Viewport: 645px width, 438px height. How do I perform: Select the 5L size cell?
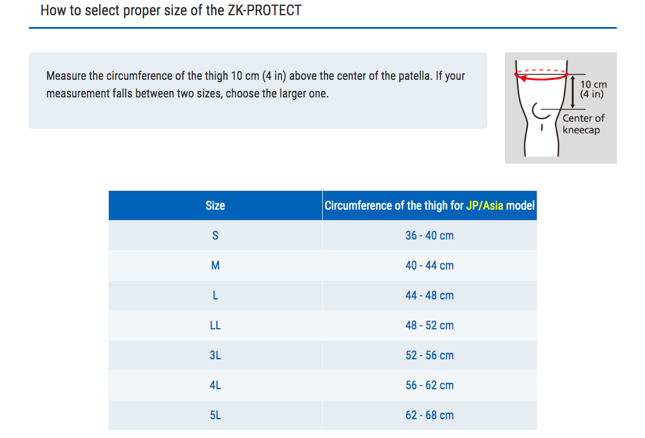(x=215, y=416)
